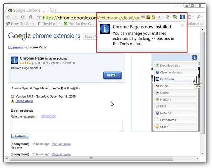Click the Report abuse link

tap(25, 101)
